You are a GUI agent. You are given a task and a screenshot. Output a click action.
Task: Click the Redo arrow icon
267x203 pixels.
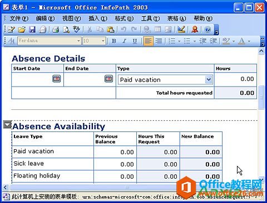pos(134,29)
